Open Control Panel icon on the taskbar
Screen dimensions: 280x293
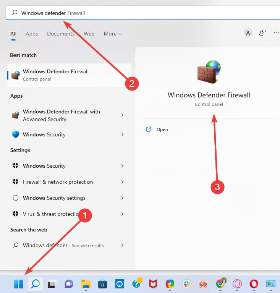[x=271, y=284]
